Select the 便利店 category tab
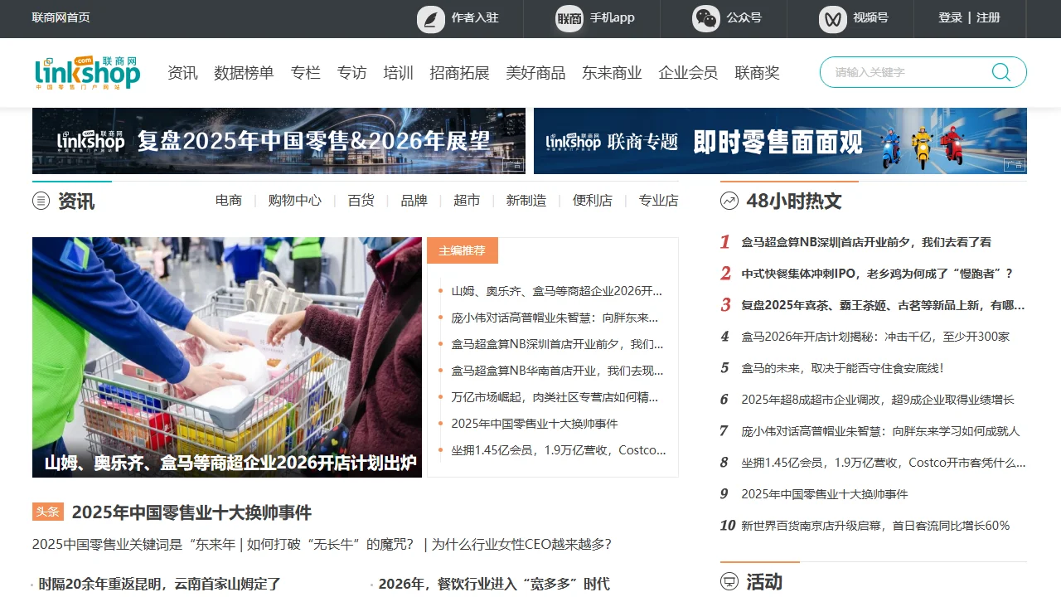 pos(592,201)
